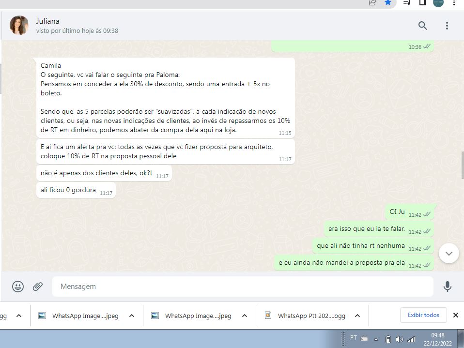Image resolution: width=464 pixels, height=348 pixels.
Task: Click 'visto por último hoje às 09:38'
Action: [77, 31]
